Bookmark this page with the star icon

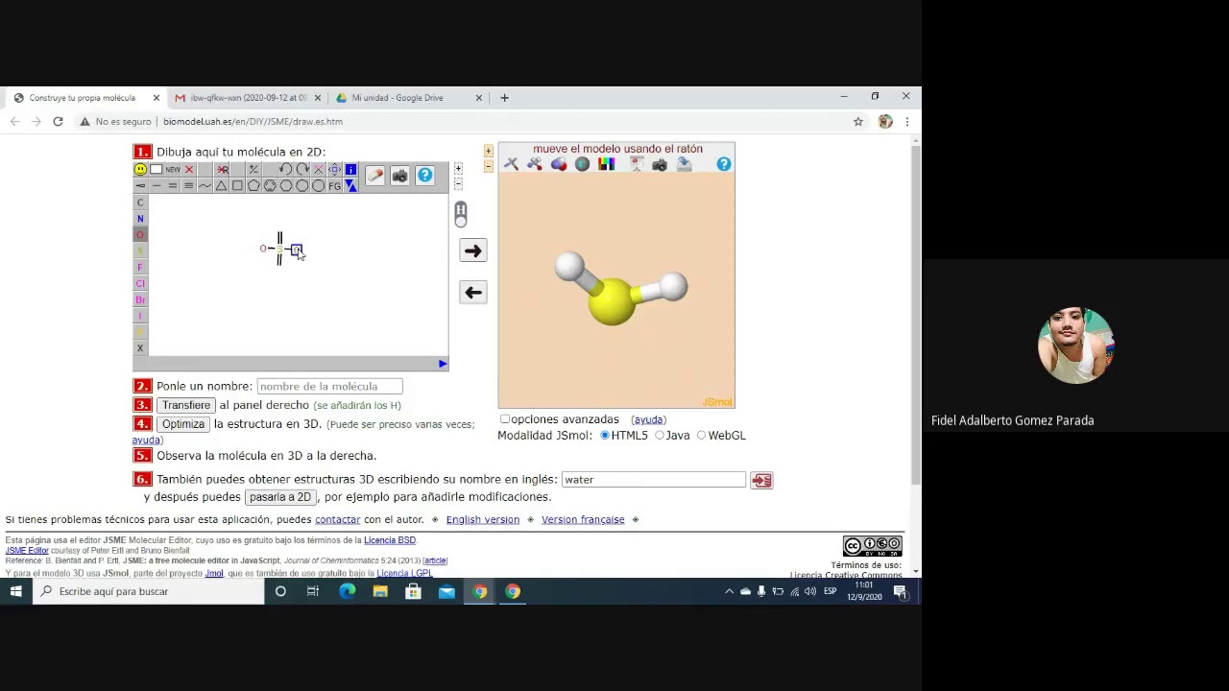(858, 122)
